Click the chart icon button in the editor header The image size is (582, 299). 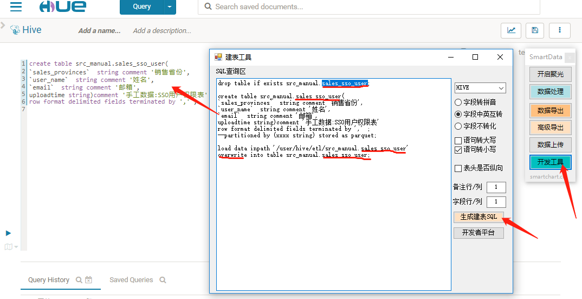click(511, 30)
